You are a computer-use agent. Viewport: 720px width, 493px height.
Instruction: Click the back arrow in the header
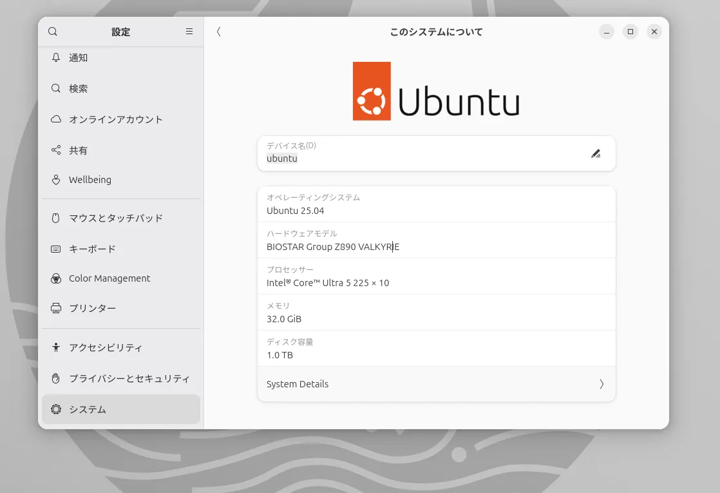(219, 32)
